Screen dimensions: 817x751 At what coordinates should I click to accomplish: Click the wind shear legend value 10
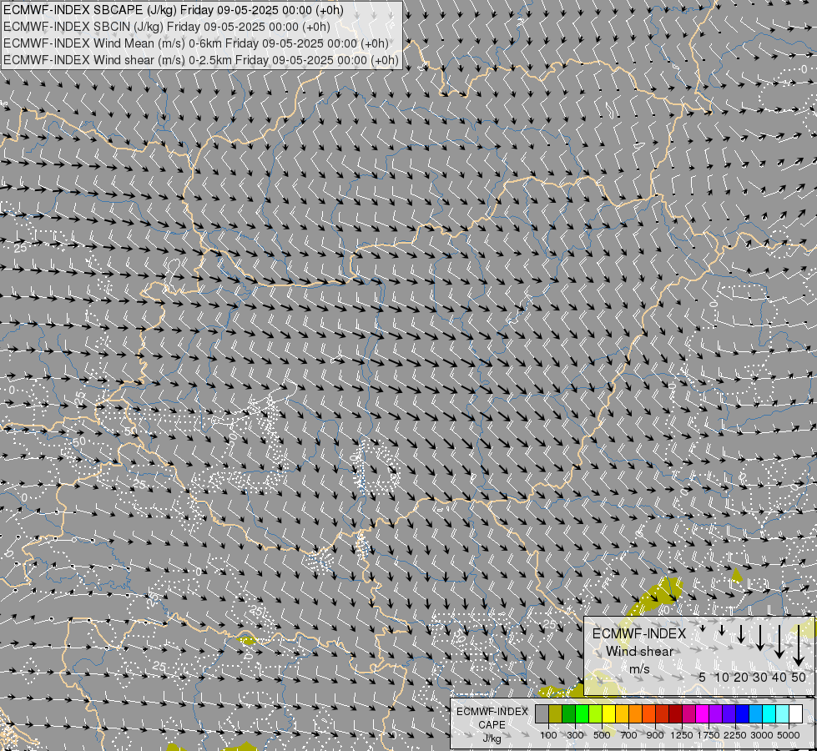coord(722,677)
